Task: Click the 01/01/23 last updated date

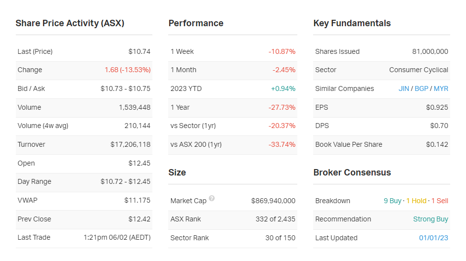Action: tap(433, 238)
